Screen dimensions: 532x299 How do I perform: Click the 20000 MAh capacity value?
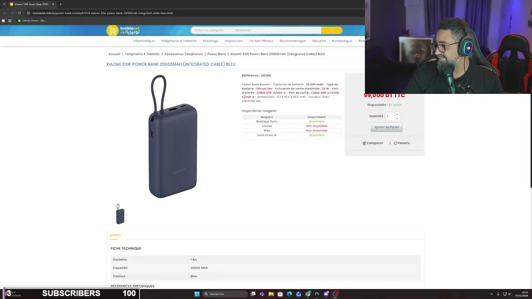click(x=199, y=268)
